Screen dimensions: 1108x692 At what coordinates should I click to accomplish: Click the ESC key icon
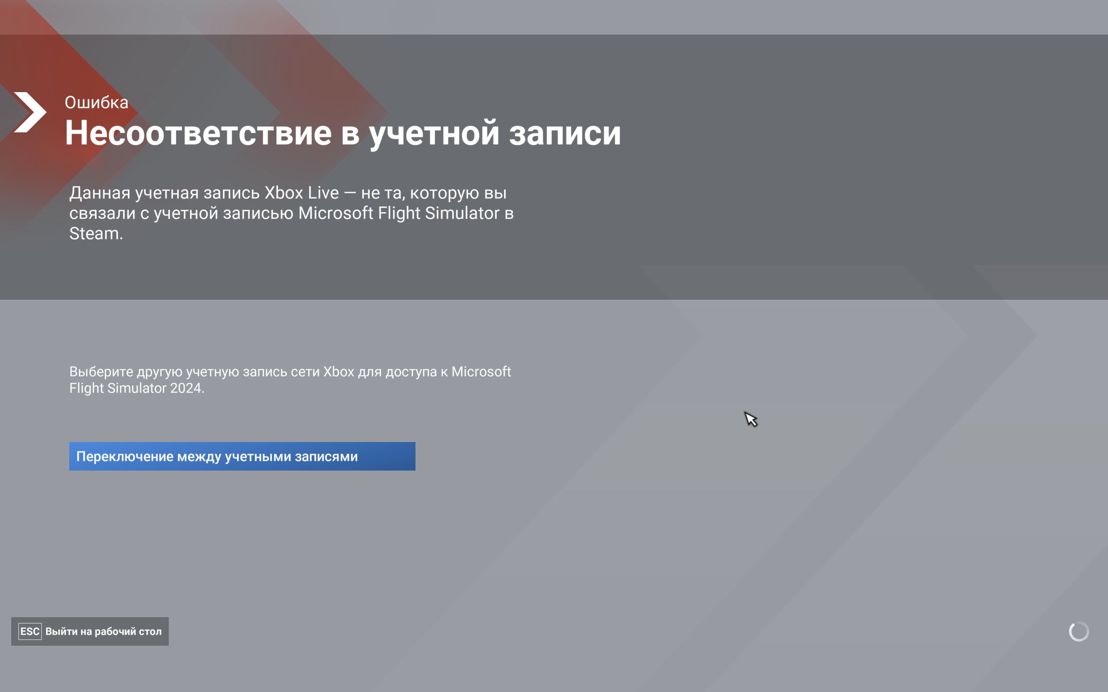[30, 631]
